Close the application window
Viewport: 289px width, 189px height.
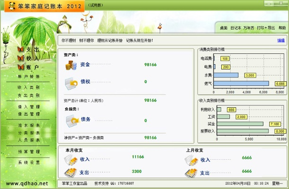(281, 3)
